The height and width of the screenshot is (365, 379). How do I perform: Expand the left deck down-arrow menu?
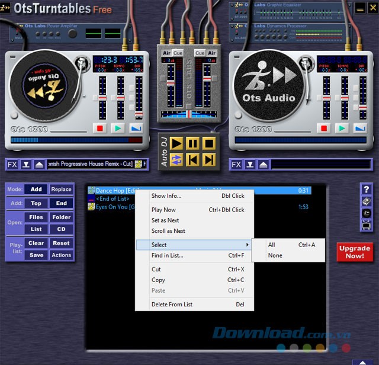[x=25, y=165]
